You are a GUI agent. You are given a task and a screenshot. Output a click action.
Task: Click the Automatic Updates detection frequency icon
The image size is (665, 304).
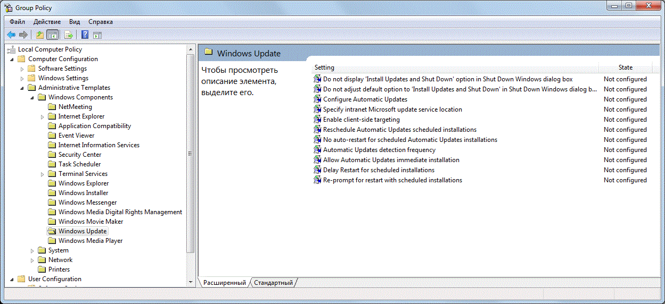click(317, 150)
